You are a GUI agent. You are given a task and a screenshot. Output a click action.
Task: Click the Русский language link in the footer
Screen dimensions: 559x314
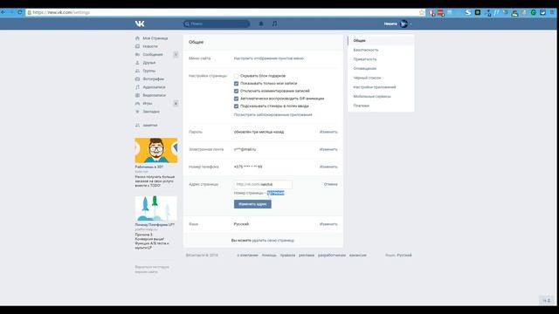(404, 256)
